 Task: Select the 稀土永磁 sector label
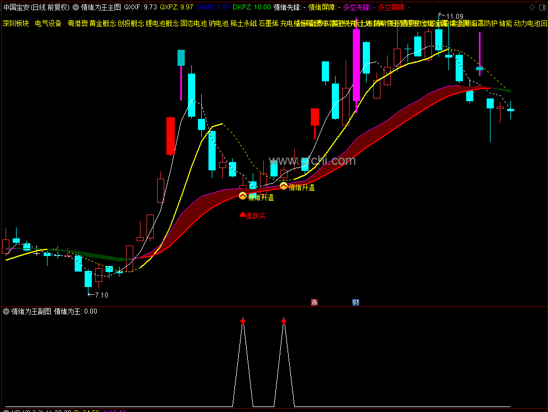click(244, 23)
